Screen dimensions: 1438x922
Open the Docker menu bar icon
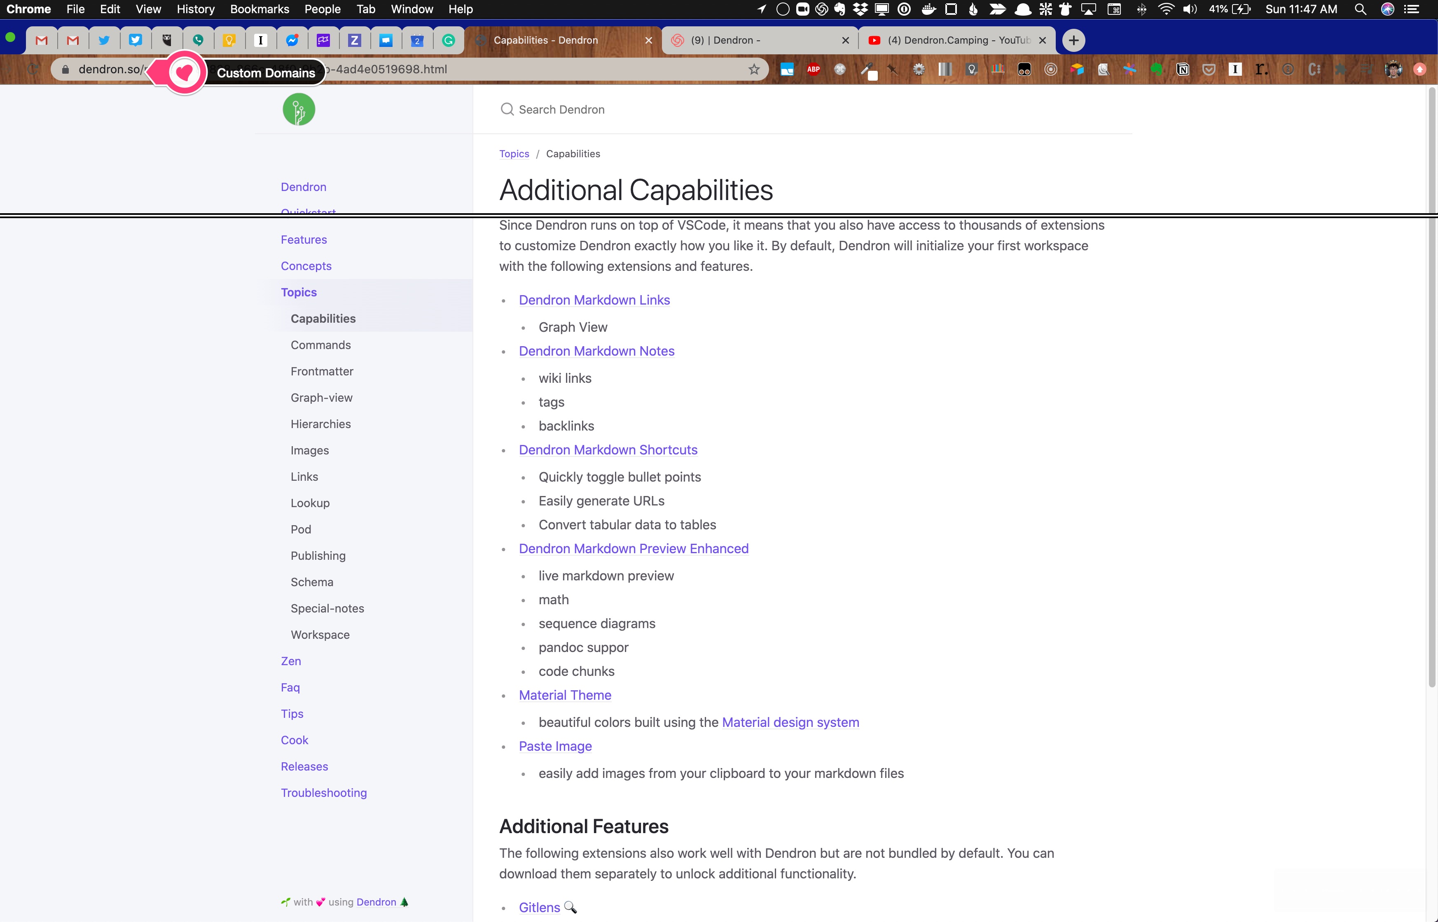click(929, 9)
